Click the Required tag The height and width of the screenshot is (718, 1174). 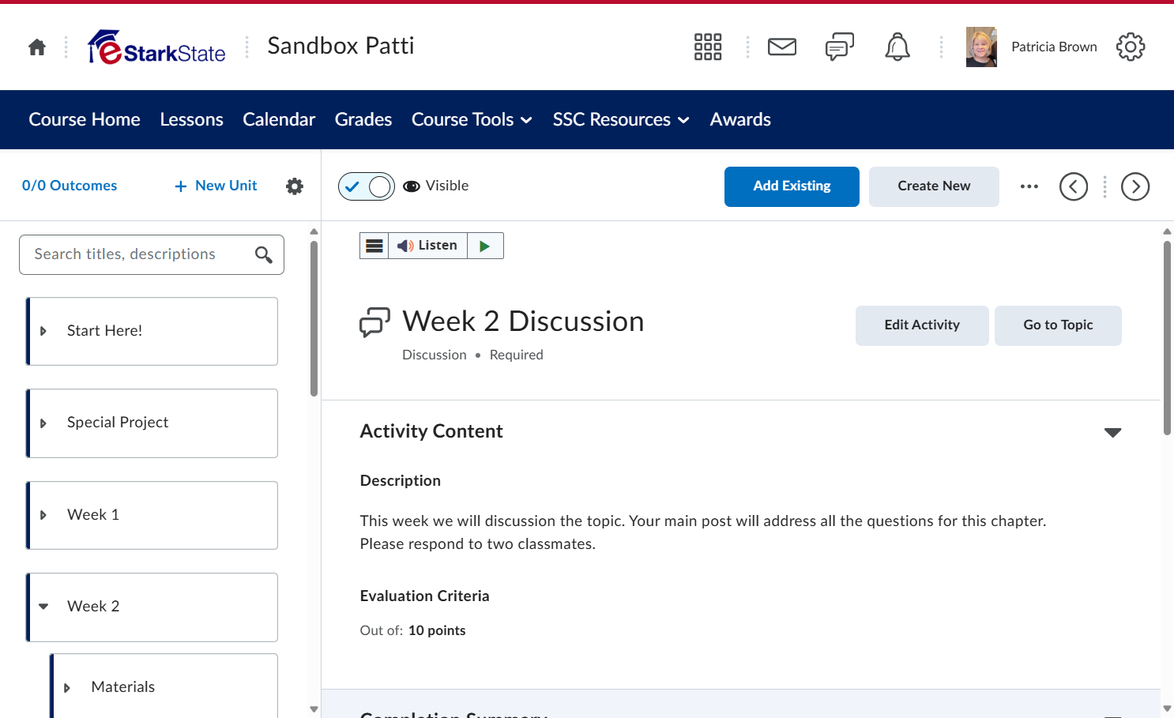click(516, 355)
